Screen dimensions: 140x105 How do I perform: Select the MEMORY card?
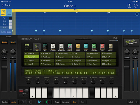click(x=70, y=47)
